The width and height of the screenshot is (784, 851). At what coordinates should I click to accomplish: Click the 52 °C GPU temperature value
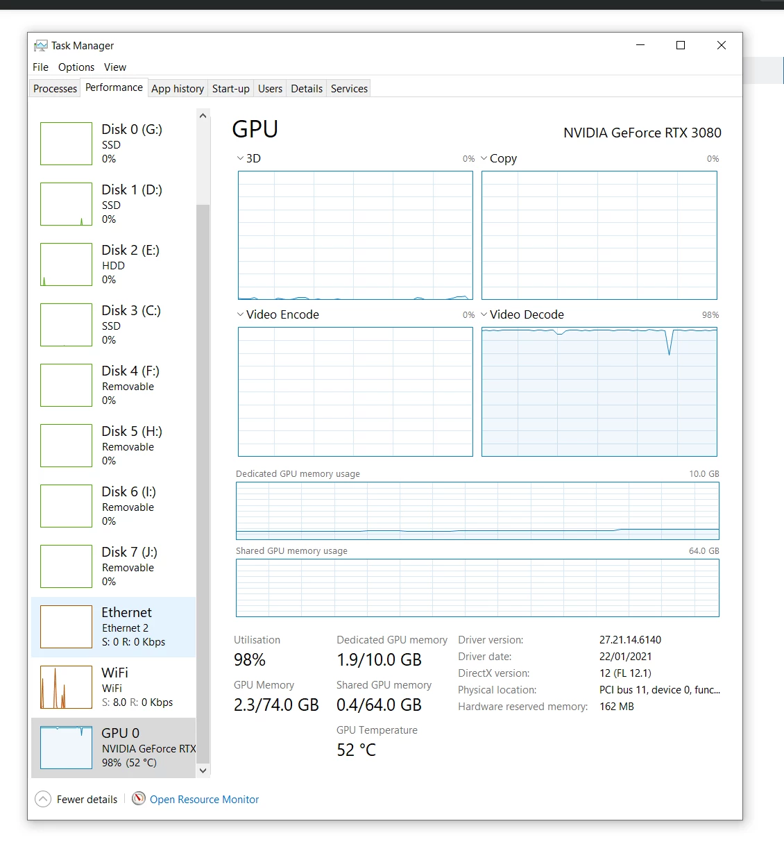coord(356,750)
